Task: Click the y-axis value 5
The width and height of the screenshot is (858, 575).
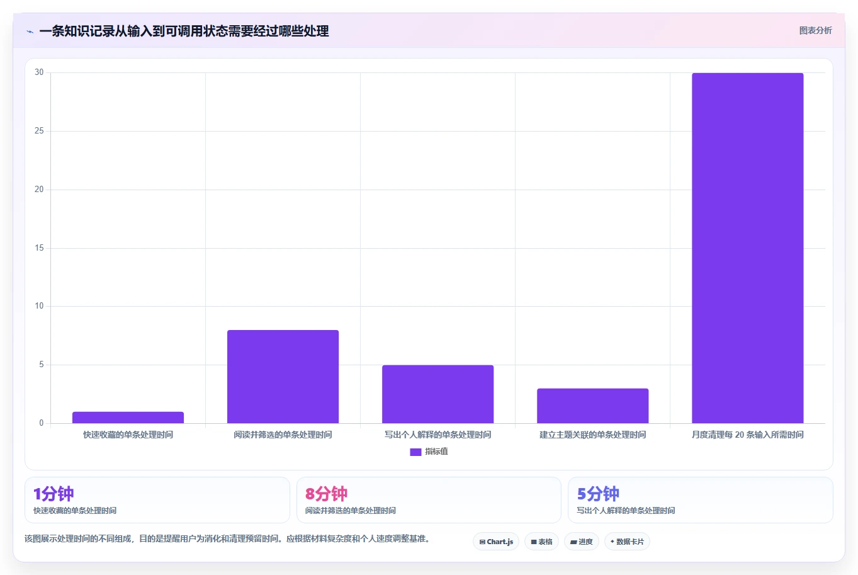Action: click(42, 365)
